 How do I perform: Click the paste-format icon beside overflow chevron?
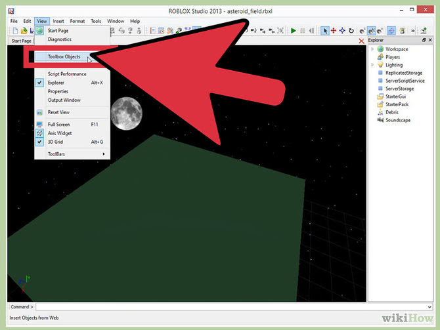[403, 31]
